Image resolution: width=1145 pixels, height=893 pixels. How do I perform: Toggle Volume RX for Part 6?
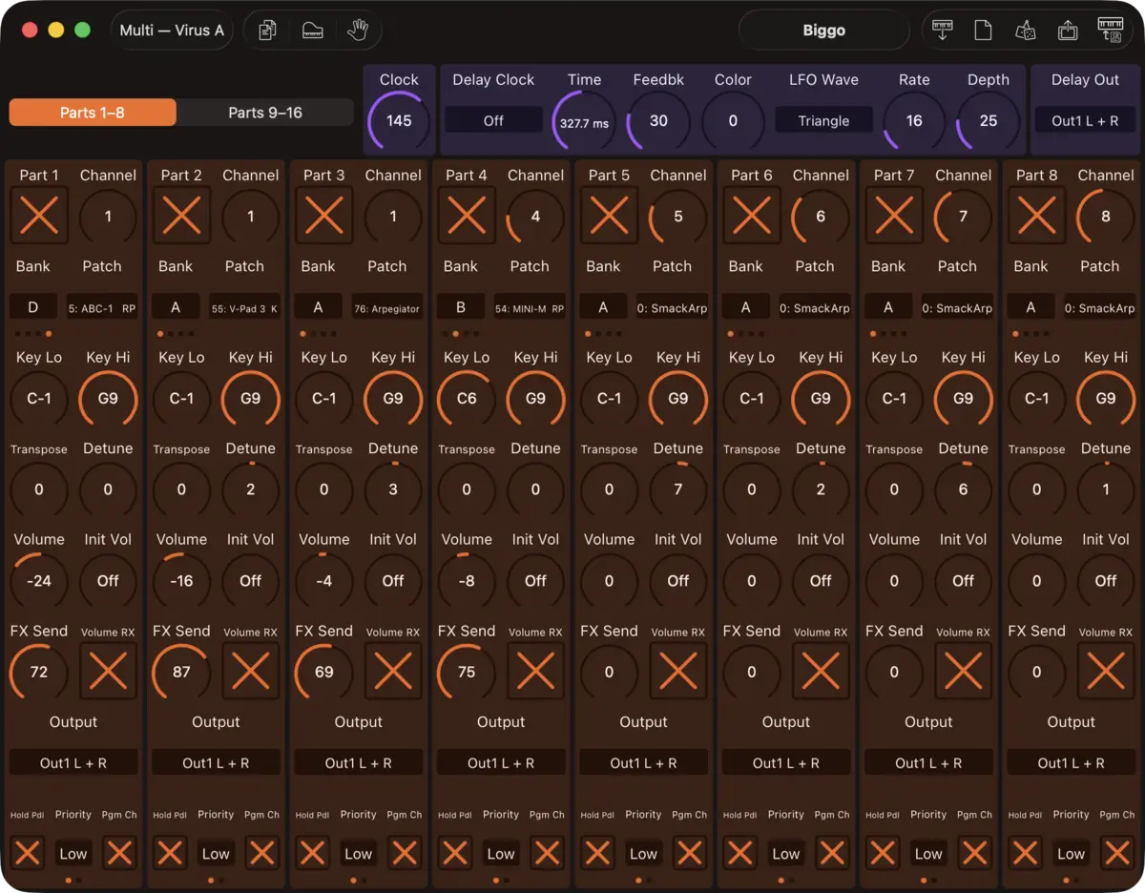click(x=821, y=672)
